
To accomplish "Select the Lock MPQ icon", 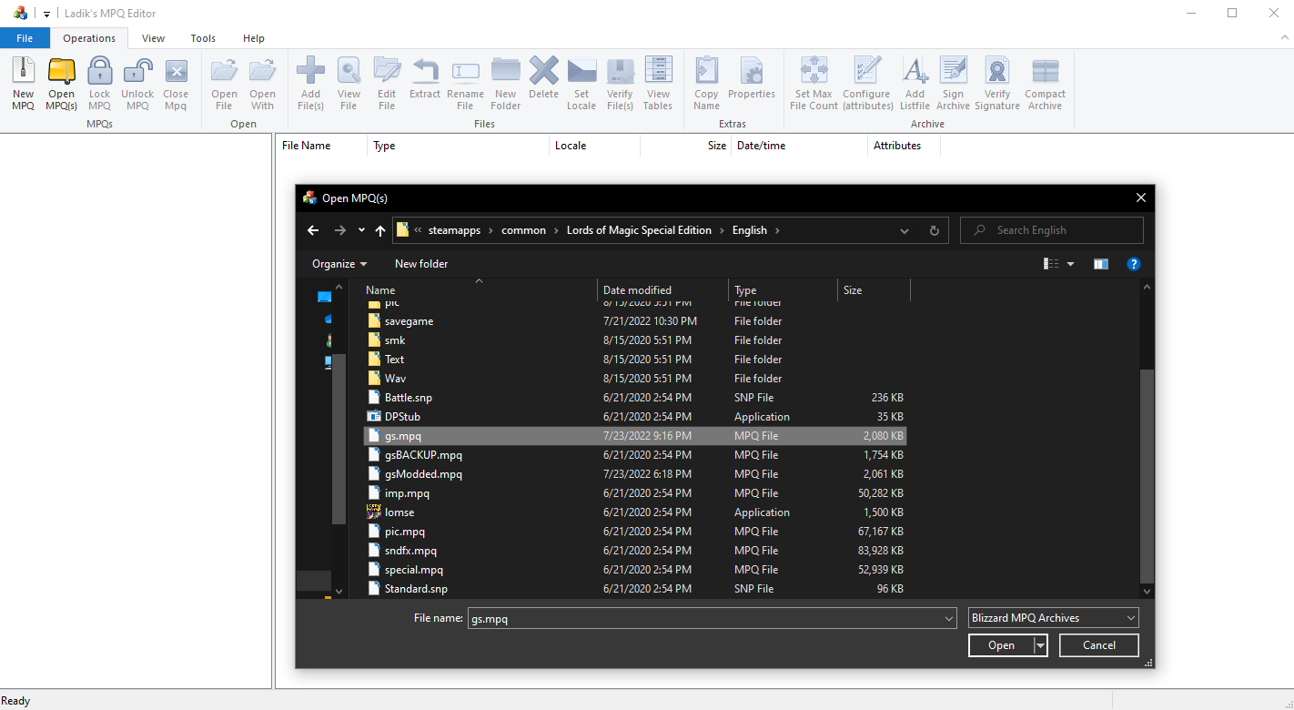I will (x=99, y=71).
